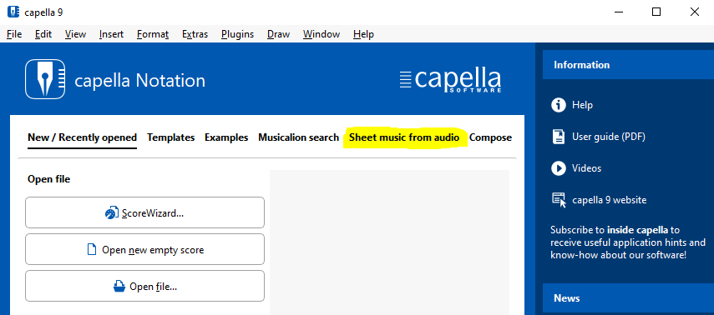Open the User guide (PDF) link
Image resolution: width=714 pixels, height=315 pixels.
point(608,137)
